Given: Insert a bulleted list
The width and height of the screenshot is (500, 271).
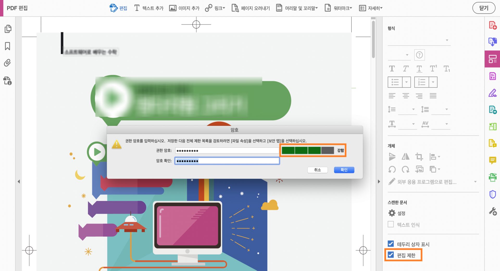Looking at the screenshot, I should tap(395, 82).
